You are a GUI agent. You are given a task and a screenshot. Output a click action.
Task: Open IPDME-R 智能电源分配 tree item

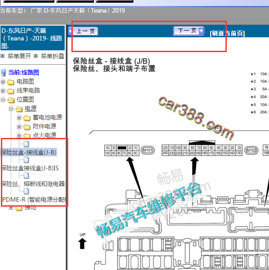pos(34,199)
